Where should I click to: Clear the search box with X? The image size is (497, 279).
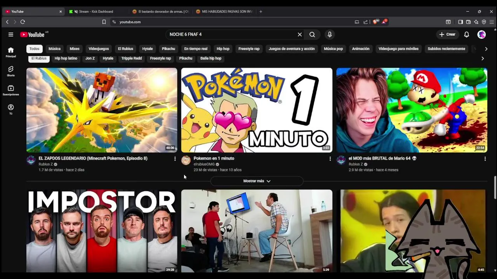pyautogui.click(x=300, y=34)
